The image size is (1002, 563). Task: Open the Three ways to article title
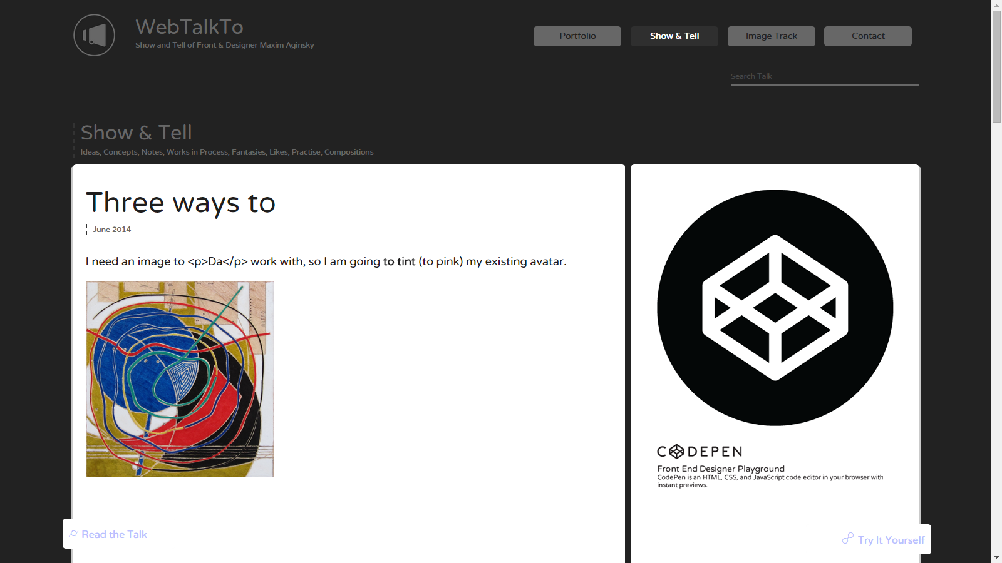[x=180, y=203]
